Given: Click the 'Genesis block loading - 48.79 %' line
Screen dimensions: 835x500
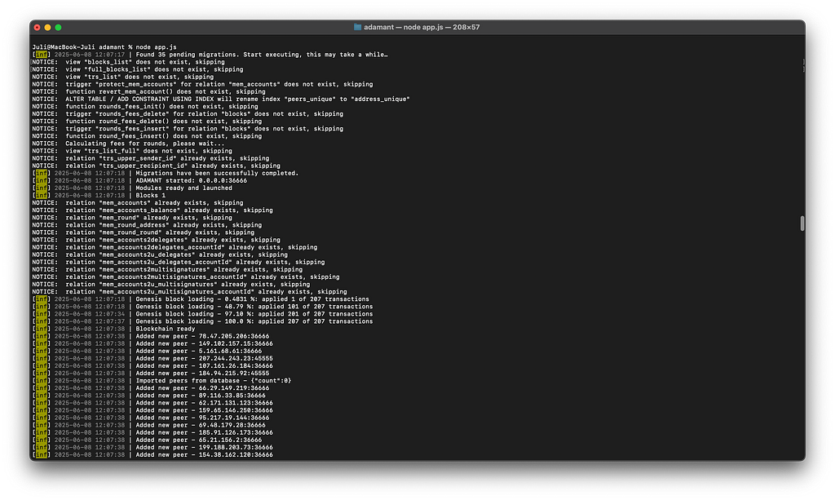Looking at the screenshot, I should 202,307.
